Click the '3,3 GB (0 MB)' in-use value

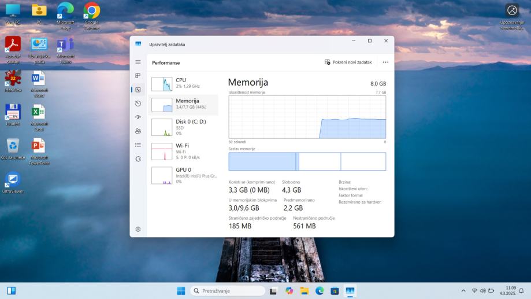coord(249,190)
